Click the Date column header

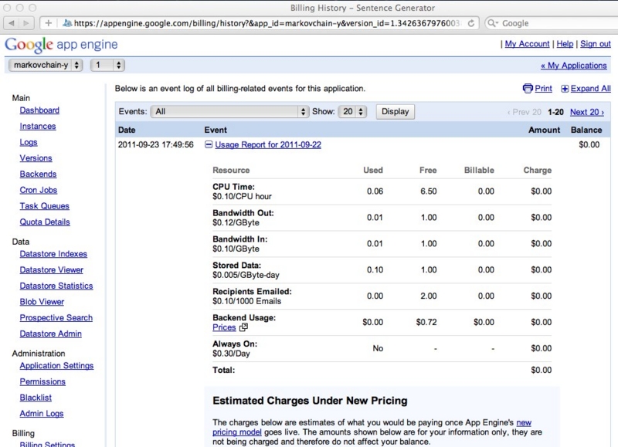127,130
